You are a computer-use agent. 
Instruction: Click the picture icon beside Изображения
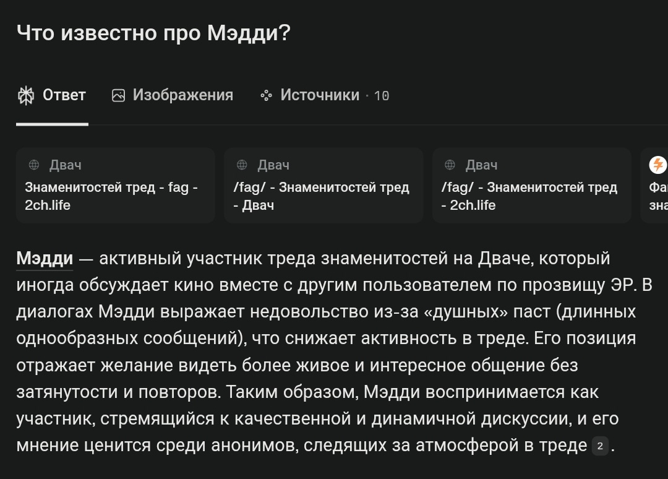pos(118,95)
